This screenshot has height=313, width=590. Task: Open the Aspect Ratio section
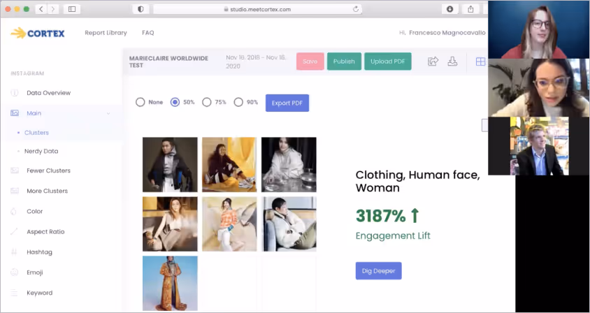pos(45,232)
